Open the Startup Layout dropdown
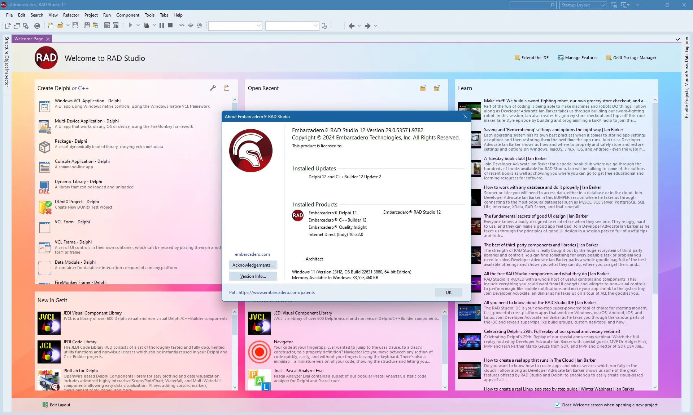 (583, 5)
